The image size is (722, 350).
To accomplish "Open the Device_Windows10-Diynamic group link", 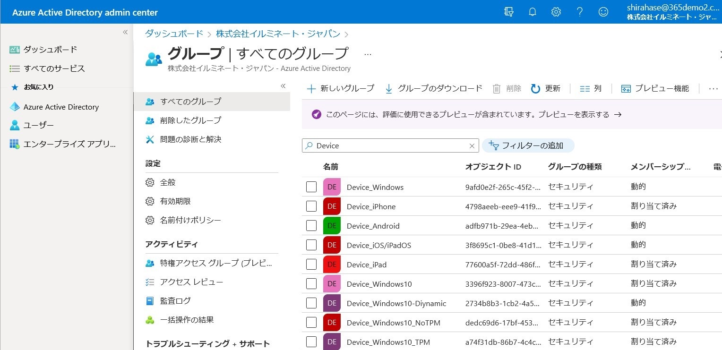I will pos(396,303).
